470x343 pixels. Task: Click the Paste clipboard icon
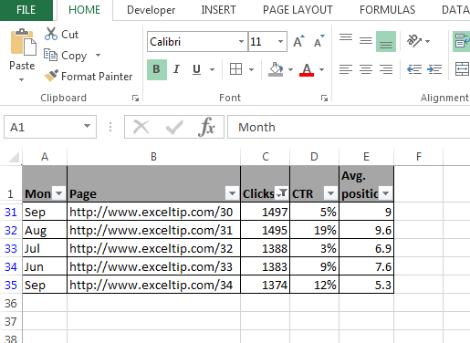23,43
